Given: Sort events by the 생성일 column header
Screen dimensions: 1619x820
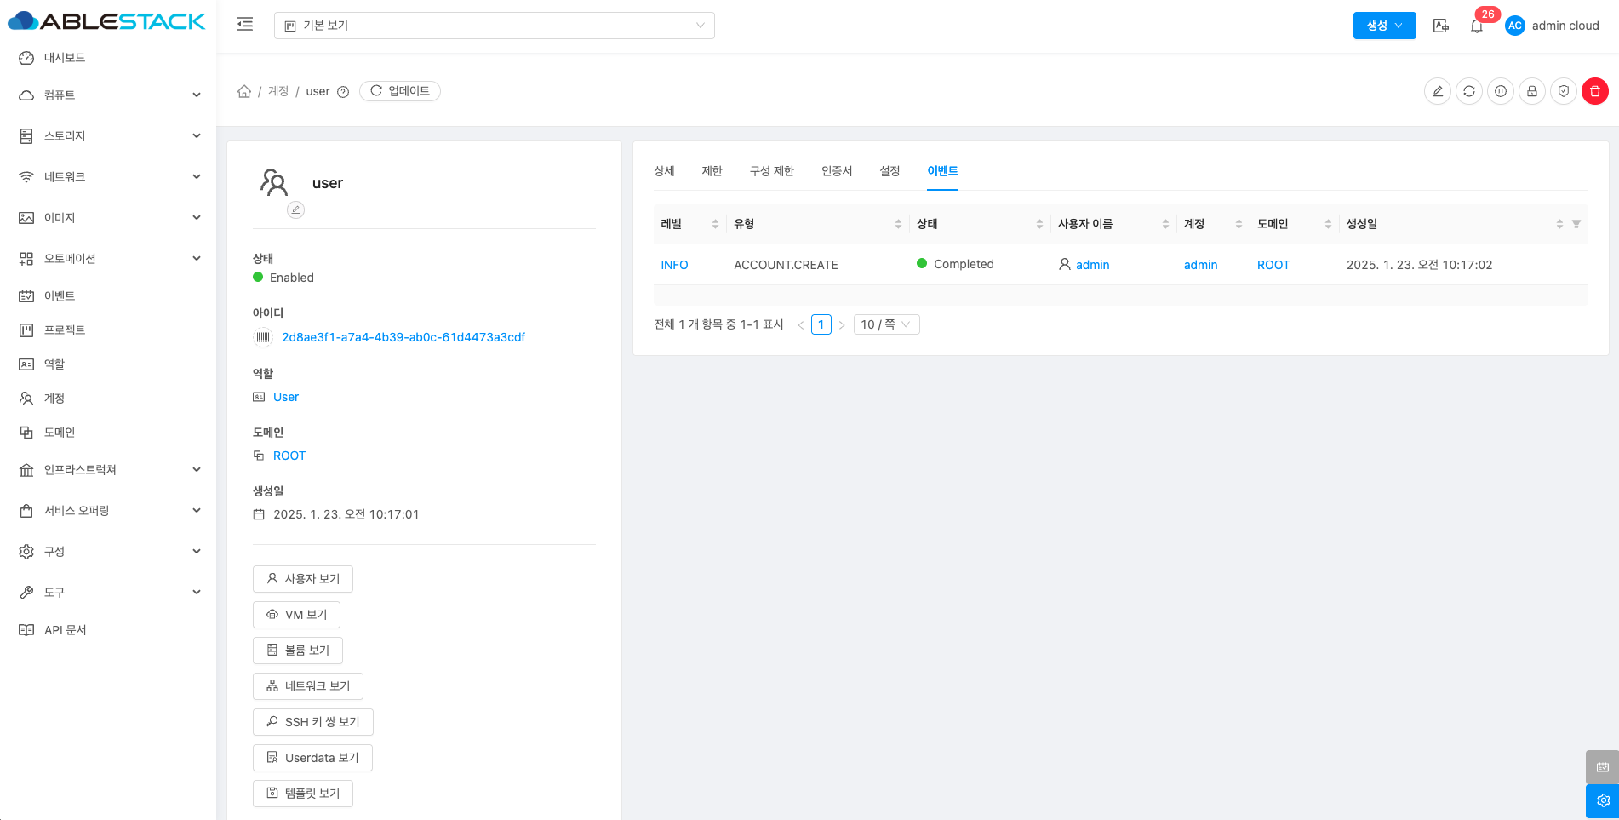Looking at the screenshot, I should tap(1362, 224).
